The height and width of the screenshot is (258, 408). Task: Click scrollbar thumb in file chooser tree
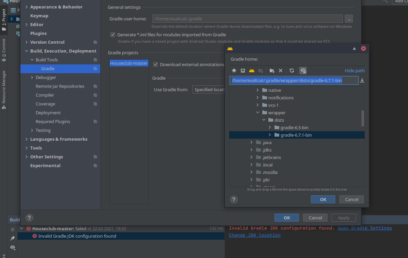(x=363, y=118)
